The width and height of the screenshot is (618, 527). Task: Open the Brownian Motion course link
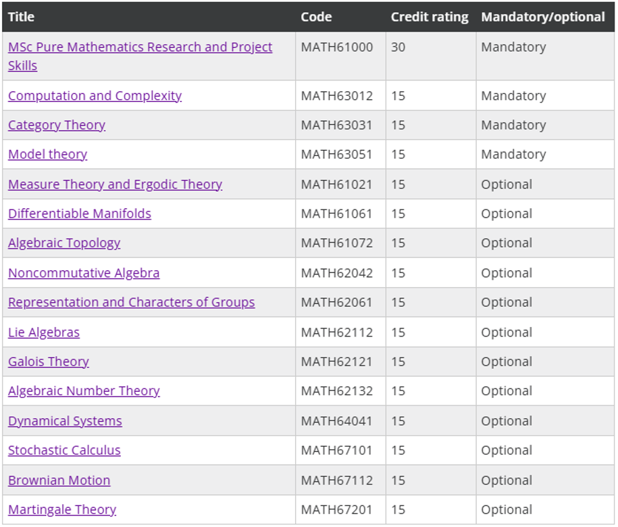point(59,480)
